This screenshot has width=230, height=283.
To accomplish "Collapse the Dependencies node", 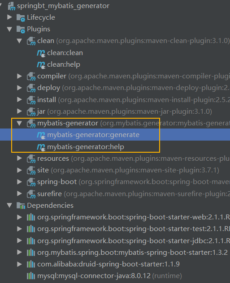I will [9, 205].
